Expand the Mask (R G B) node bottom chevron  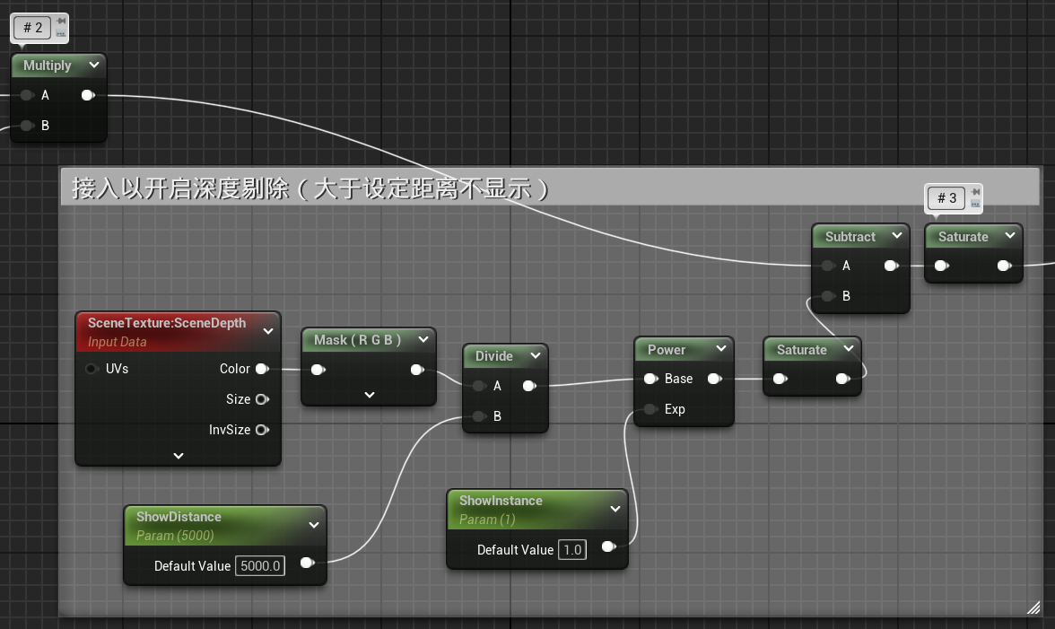click(x=369, y=395)
